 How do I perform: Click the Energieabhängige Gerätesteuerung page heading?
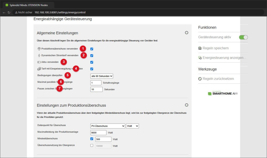[63, 19]
